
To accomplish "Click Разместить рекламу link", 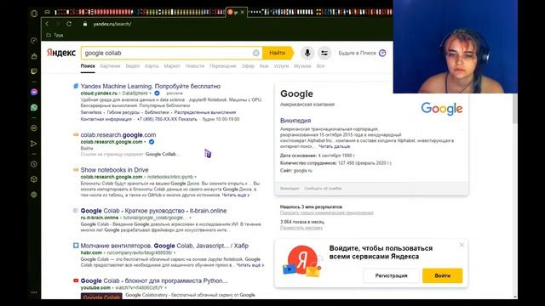I will [301, 228].
